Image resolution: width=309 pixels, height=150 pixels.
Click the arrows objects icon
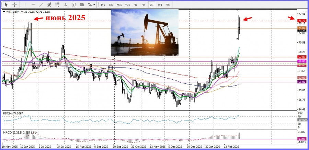coord(90,5)
